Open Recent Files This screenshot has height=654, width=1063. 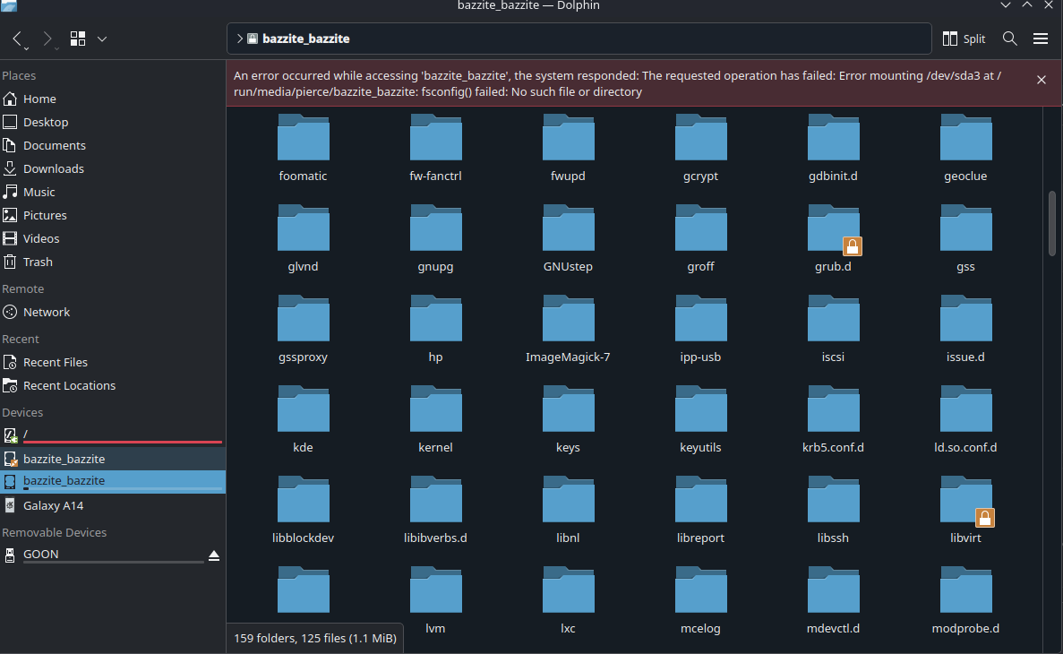point(113,362)
